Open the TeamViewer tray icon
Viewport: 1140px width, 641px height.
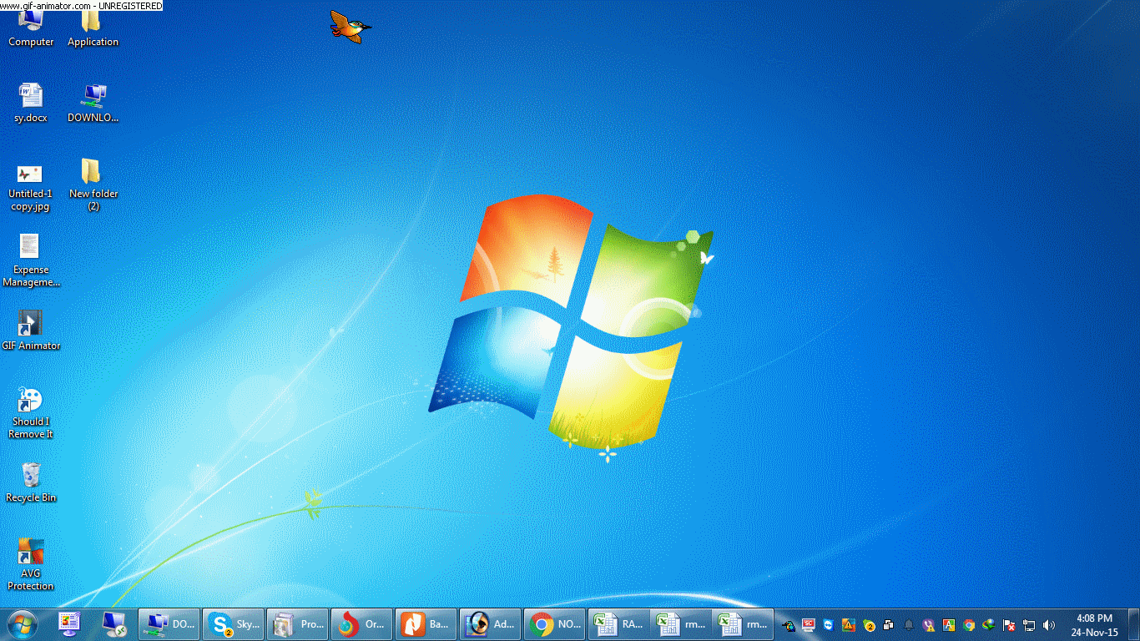[828, 625]
